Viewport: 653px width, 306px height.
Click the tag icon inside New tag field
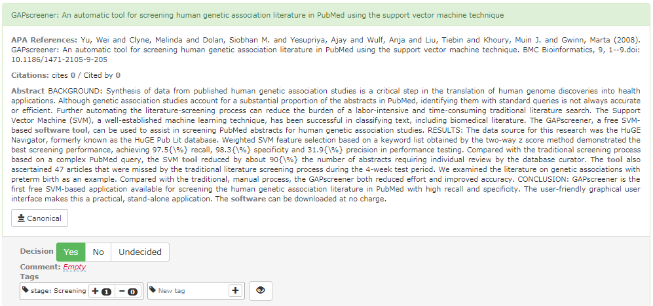click(153, 290)
